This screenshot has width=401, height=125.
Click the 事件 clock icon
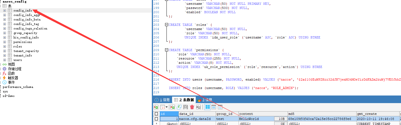point(4,82)
